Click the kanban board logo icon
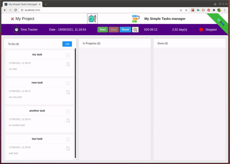 (136, 19)
